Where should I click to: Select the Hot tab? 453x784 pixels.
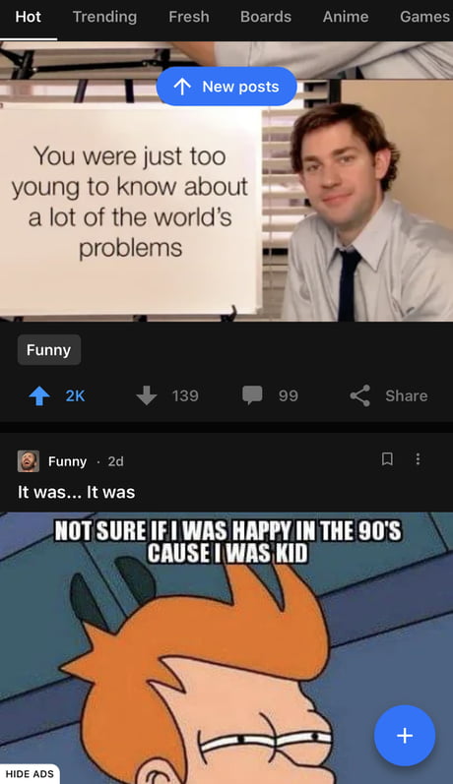[28, 17]
